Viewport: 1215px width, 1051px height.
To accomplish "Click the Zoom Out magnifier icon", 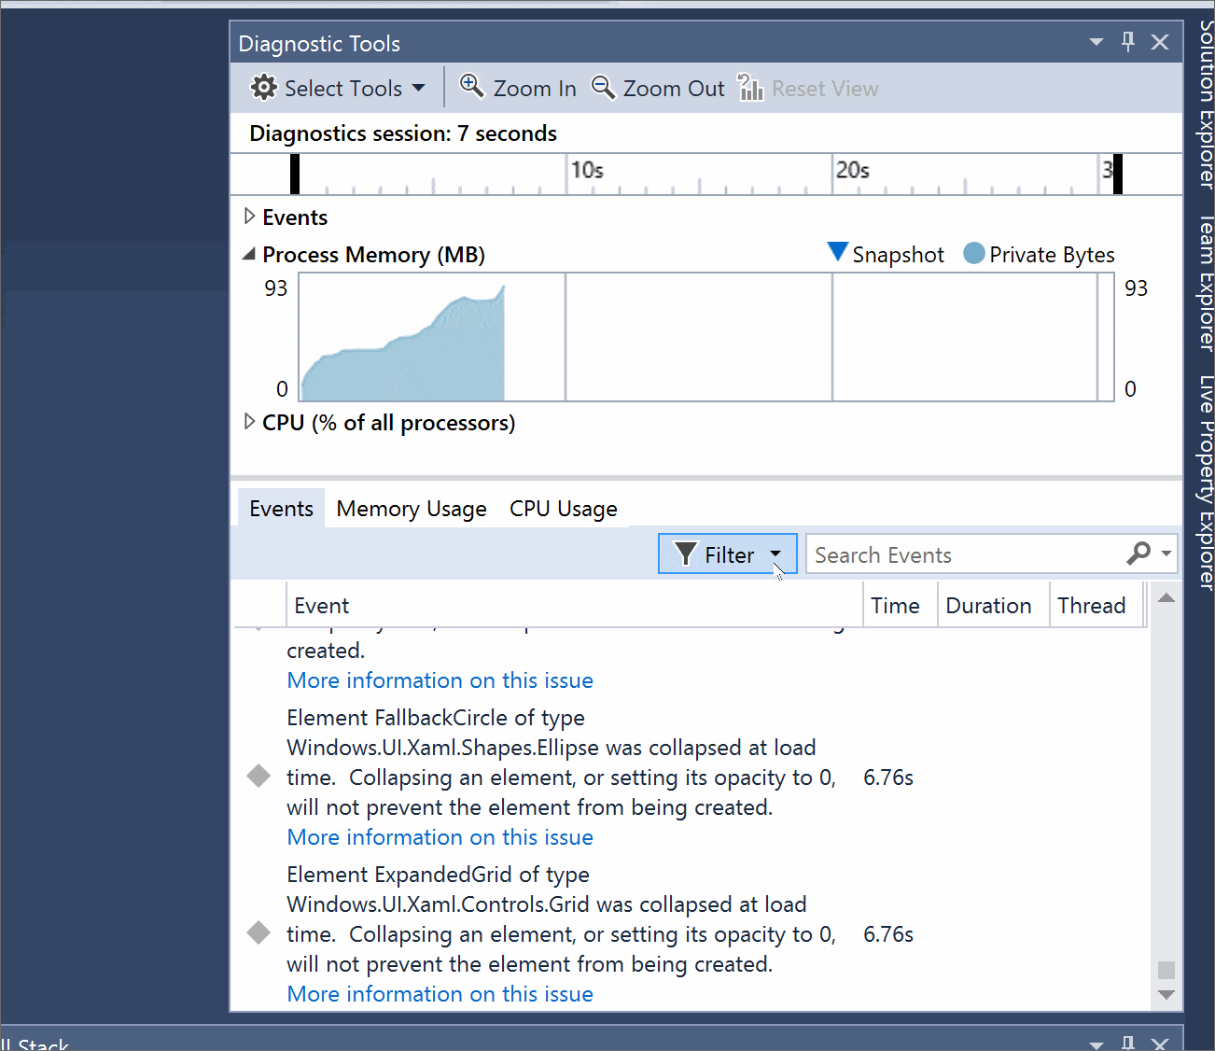I will pyautogui.click(x=604, y=88).
